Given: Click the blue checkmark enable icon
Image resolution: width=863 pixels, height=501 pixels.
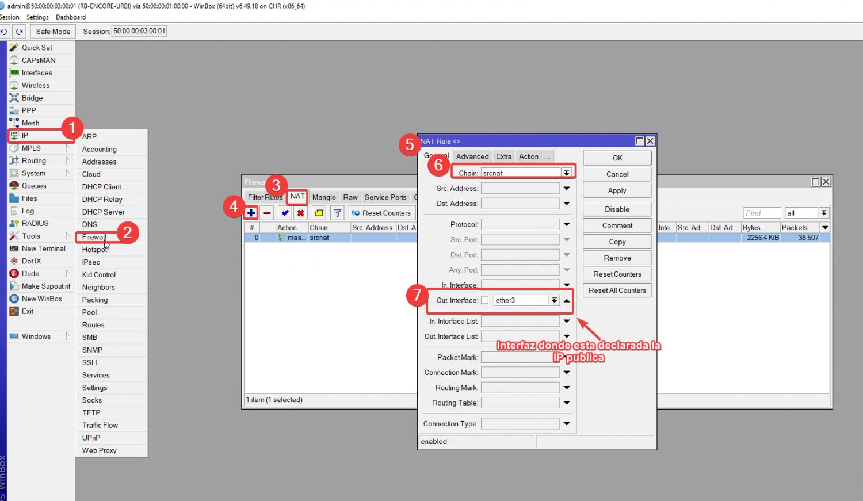Looking at the screenshot, I should click(285, 213).
